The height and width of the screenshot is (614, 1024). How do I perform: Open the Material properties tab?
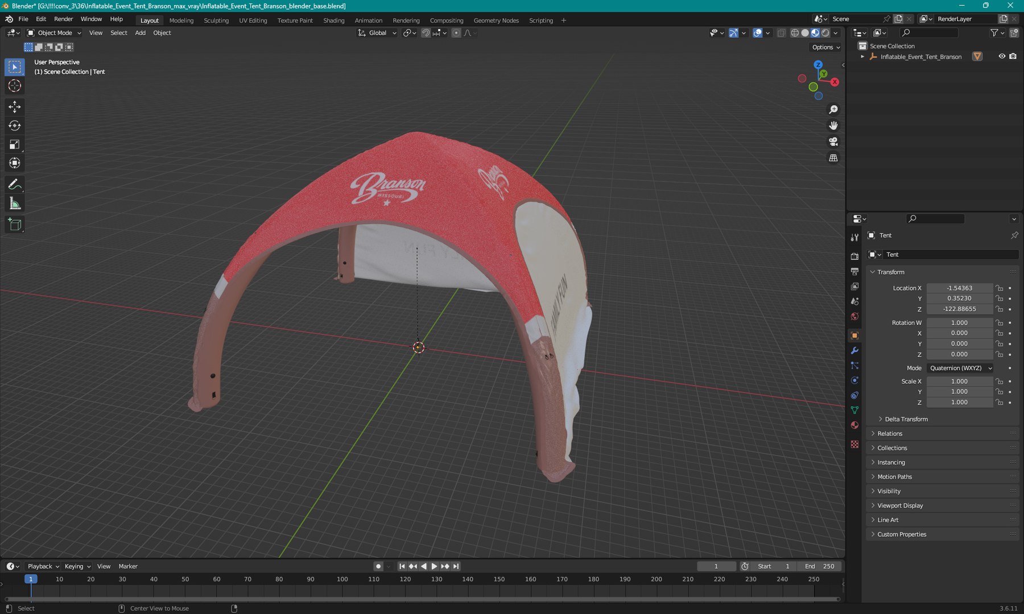(854, 425)
